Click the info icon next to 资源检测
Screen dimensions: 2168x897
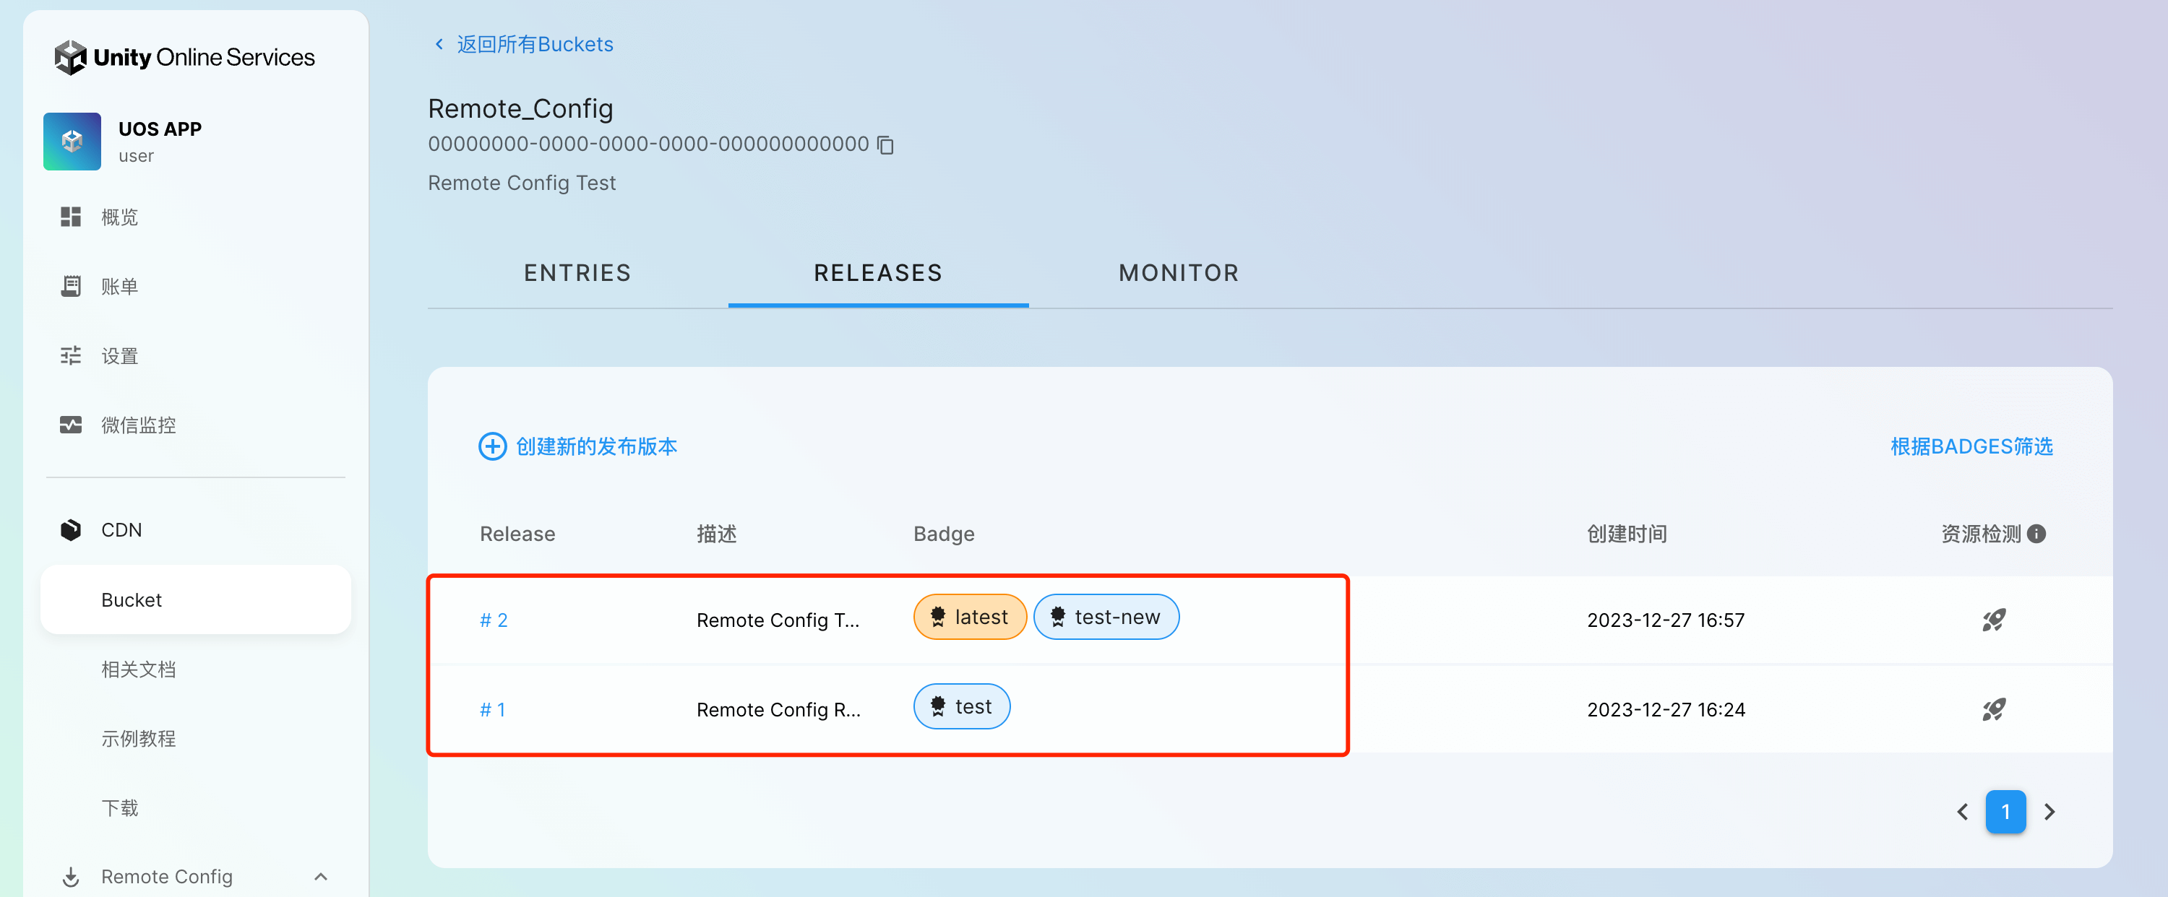[x=2036, y=534]
